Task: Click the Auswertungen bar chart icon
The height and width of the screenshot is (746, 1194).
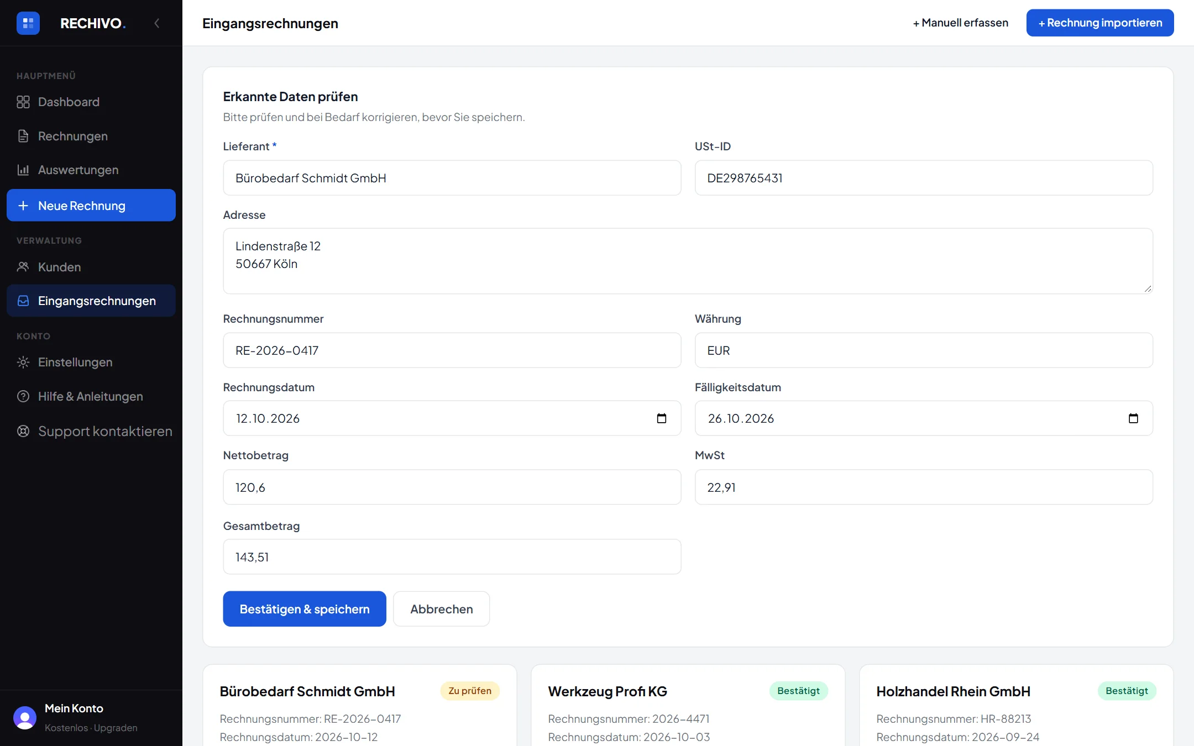Action: tap(23, 170)
